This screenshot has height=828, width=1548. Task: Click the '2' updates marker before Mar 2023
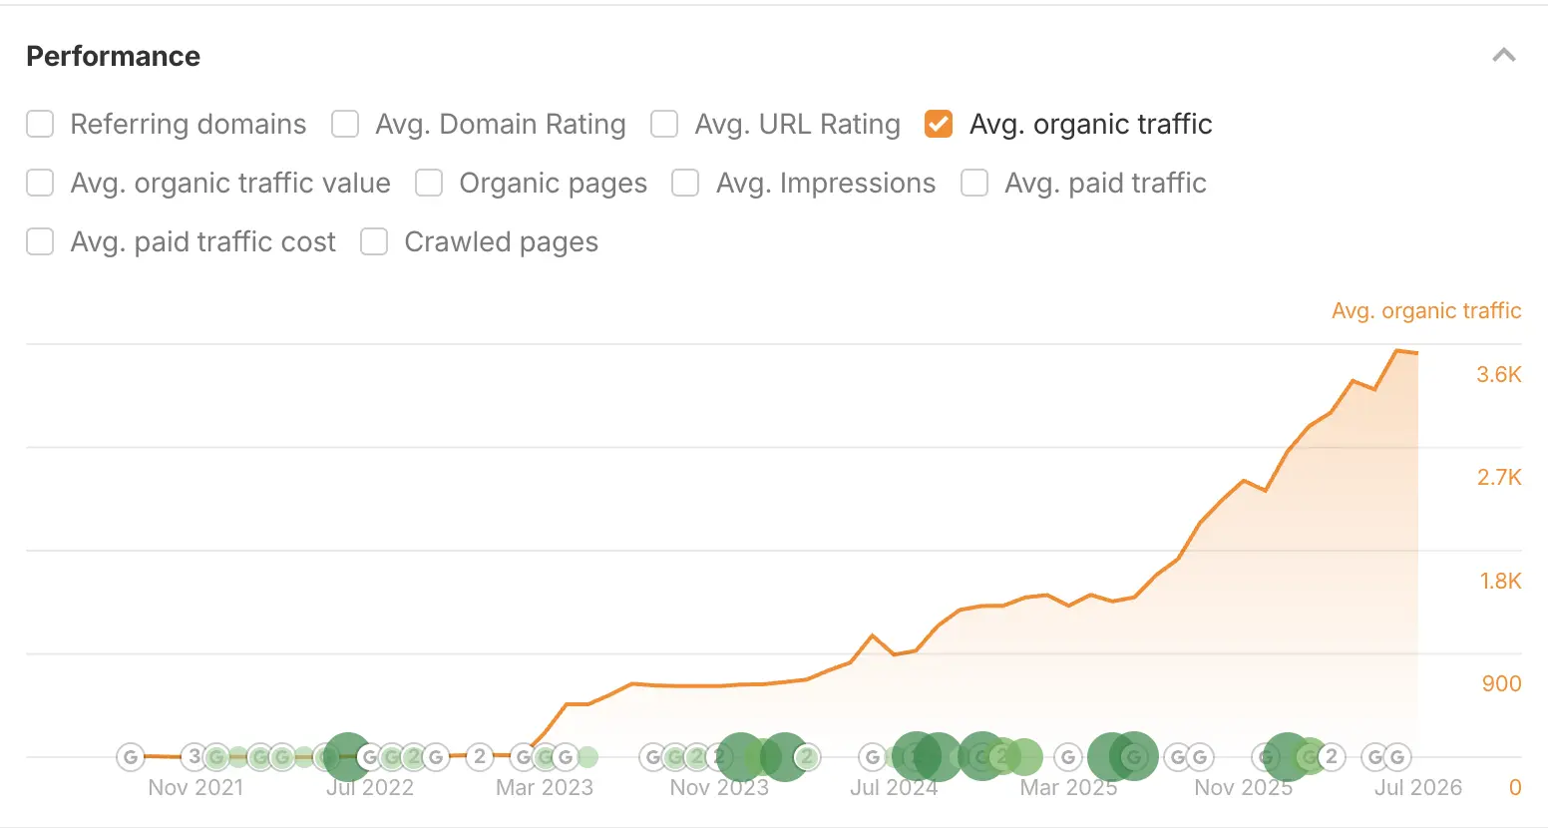tap(480, 757)
